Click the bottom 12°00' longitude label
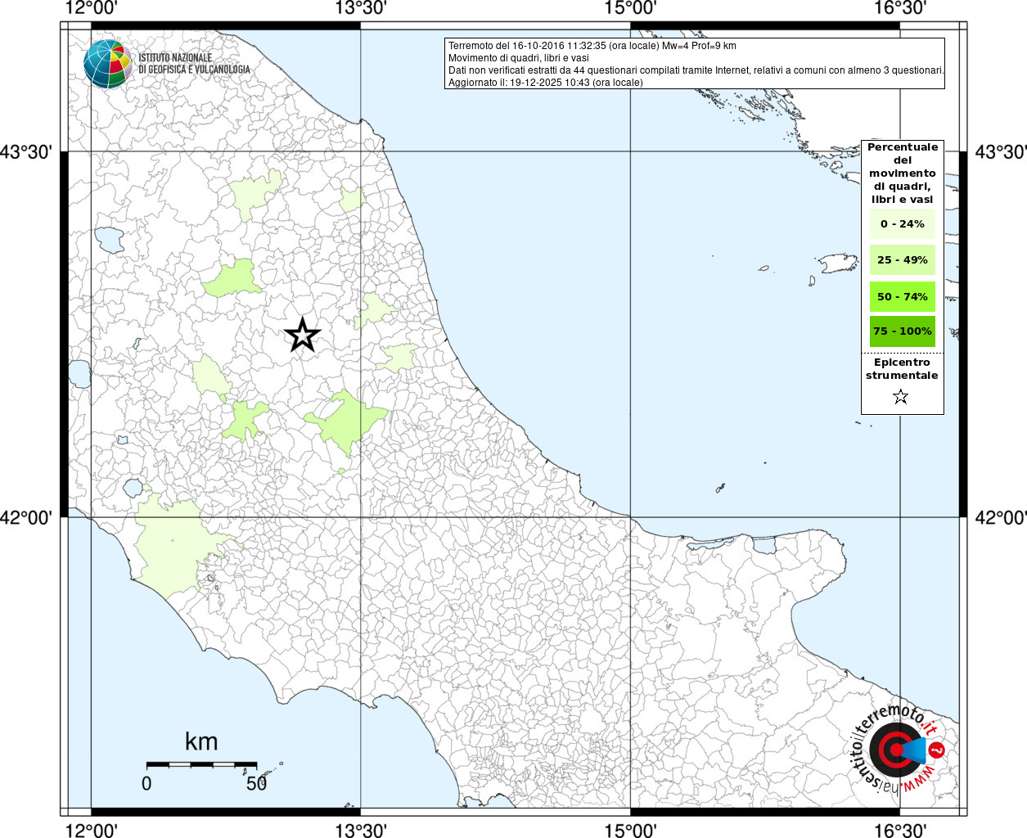Image resolution: width=1027 pixels, height=838 pixels. (x=91, y=830)
